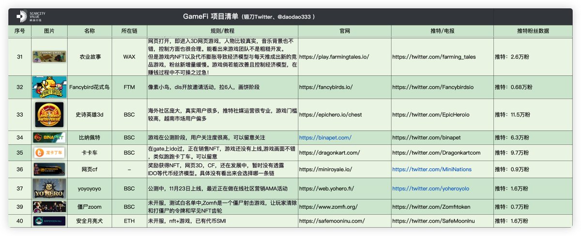The height and width of the screenshot is (236, 581).
Task: Select the 僵尸zoom name cell
Action: [90, 207]
